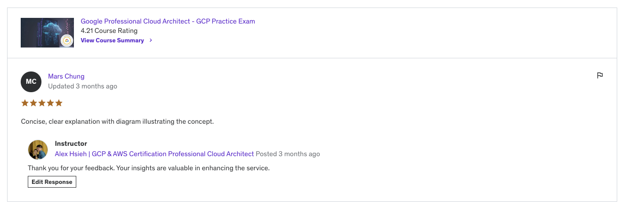The height and width of the screenshot is (206, 629).
Task: Click the review text about concise explanation
Action: [117, 121]
